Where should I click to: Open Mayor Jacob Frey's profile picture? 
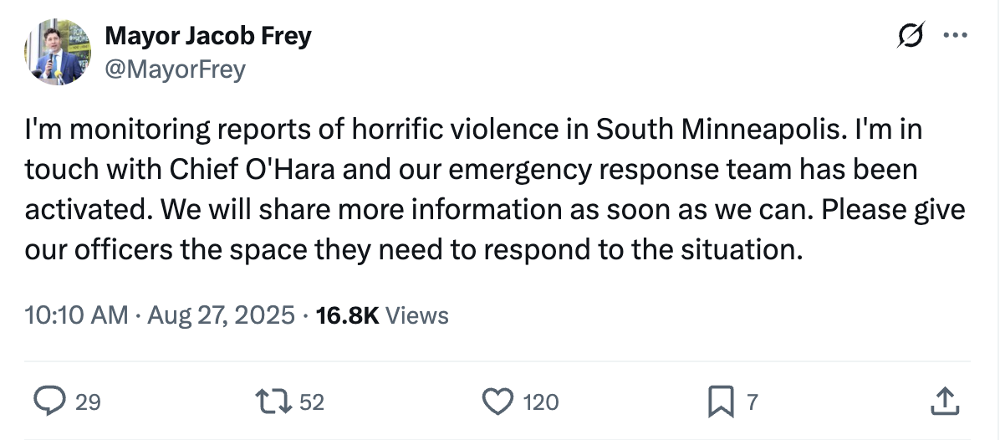pos(58,52)
